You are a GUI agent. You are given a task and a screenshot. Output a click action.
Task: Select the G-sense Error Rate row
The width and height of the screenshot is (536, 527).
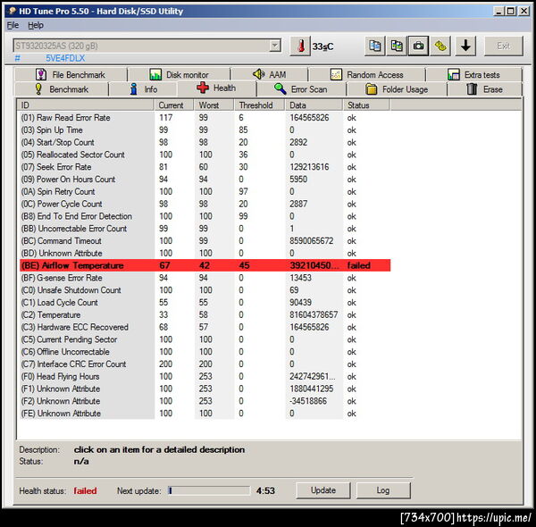205,278
